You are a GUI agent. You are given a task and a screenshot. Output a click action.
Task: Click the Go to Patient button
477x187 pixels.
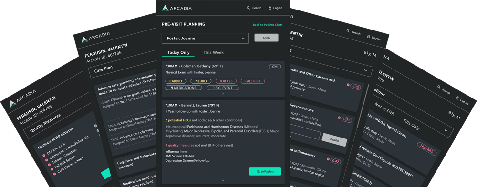click(x=265, y=171)
